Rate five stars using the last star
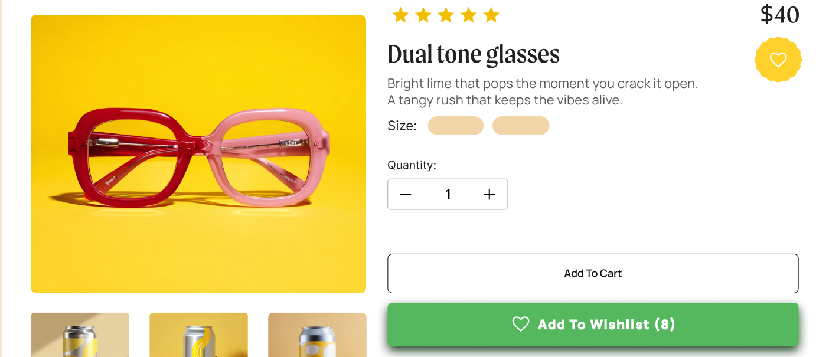The width and height of the screenshot is (829, 357). [x=491, y=15]
